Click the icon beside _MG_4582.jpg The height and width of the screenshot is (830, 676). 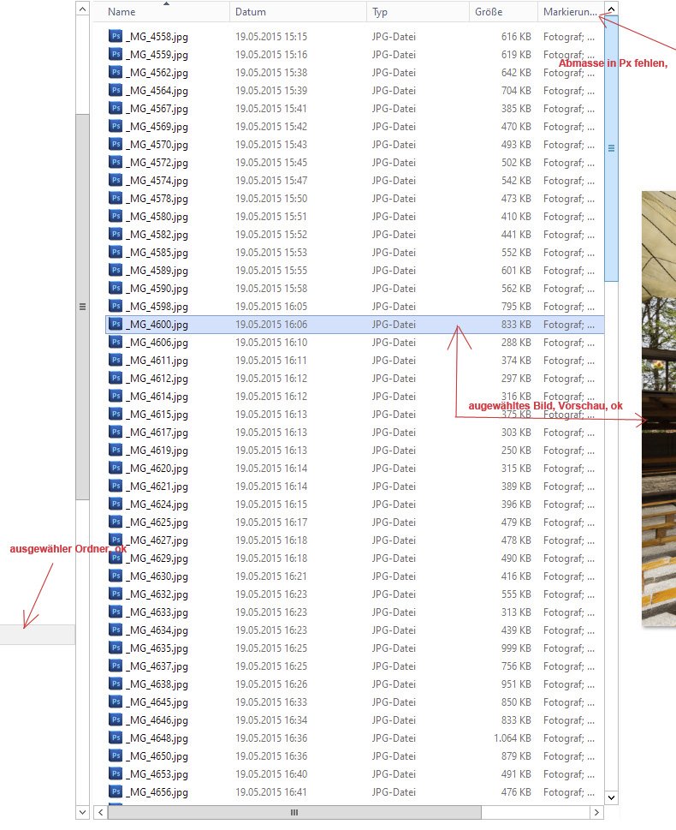pyautogui.click(x=116, y=234)
